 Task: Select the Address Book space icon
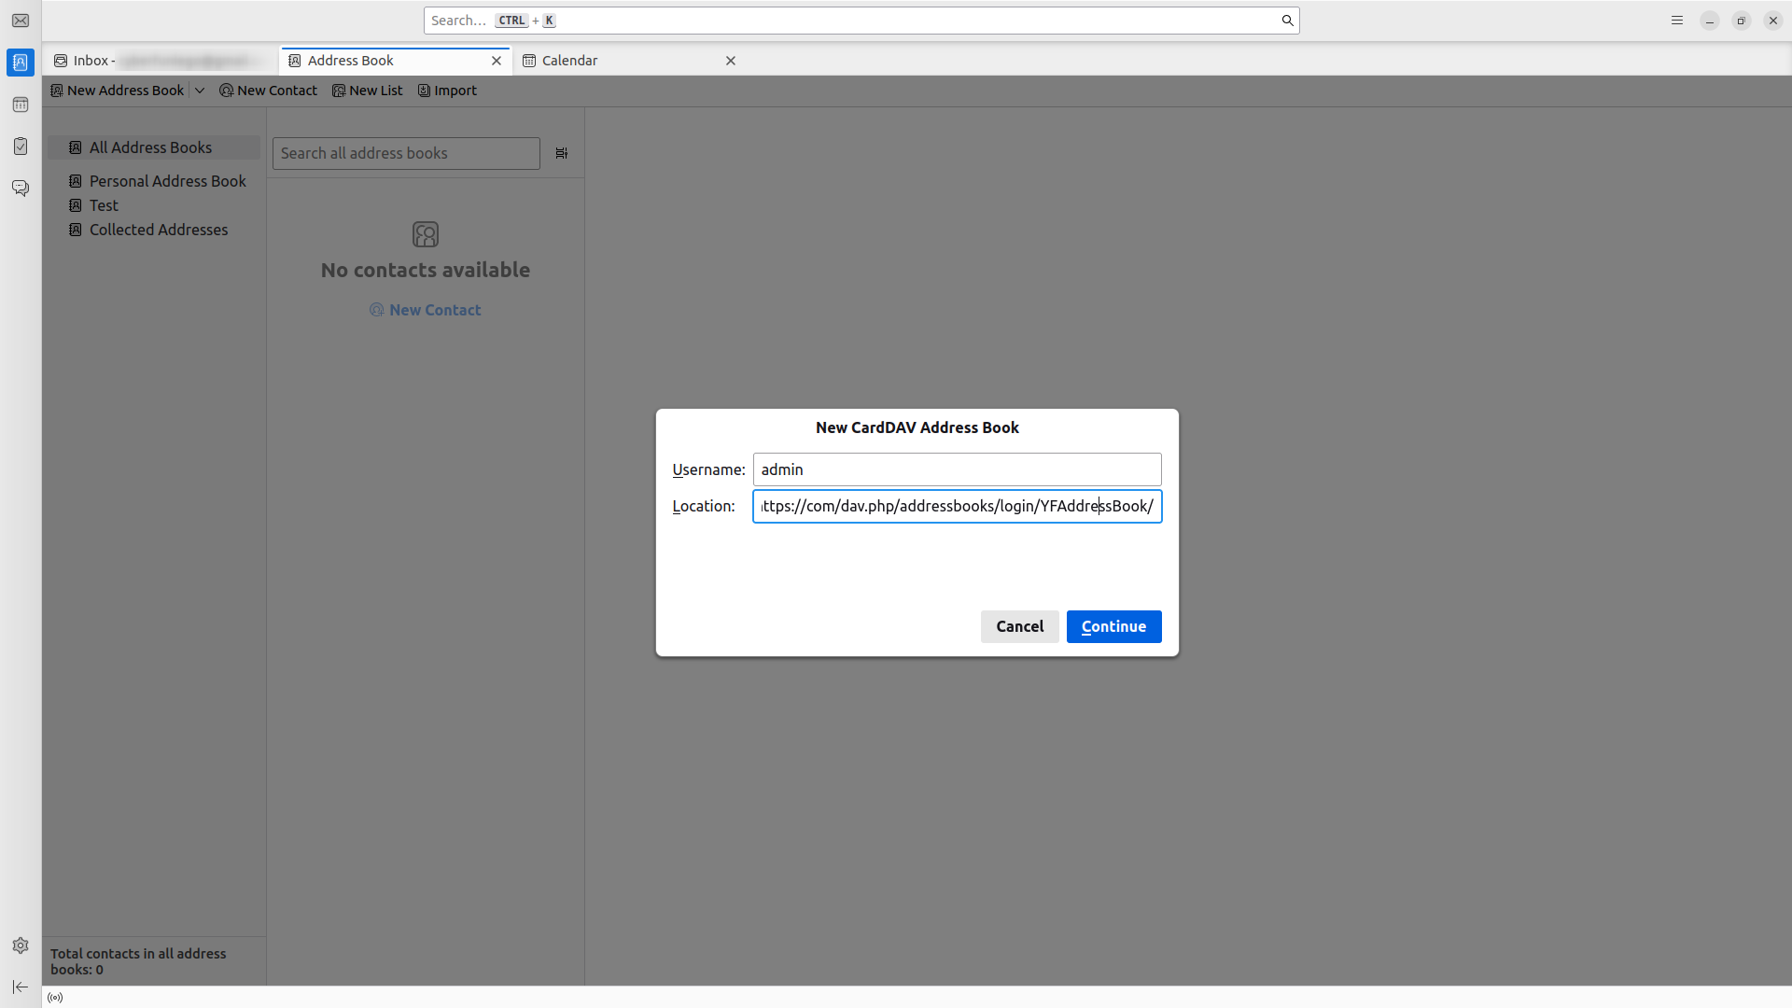(x=21, y=63)
